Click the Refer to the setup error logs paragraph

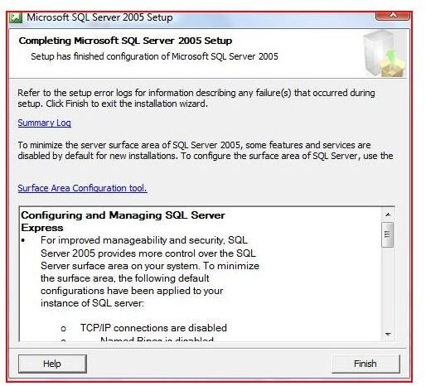click(196, 98)
